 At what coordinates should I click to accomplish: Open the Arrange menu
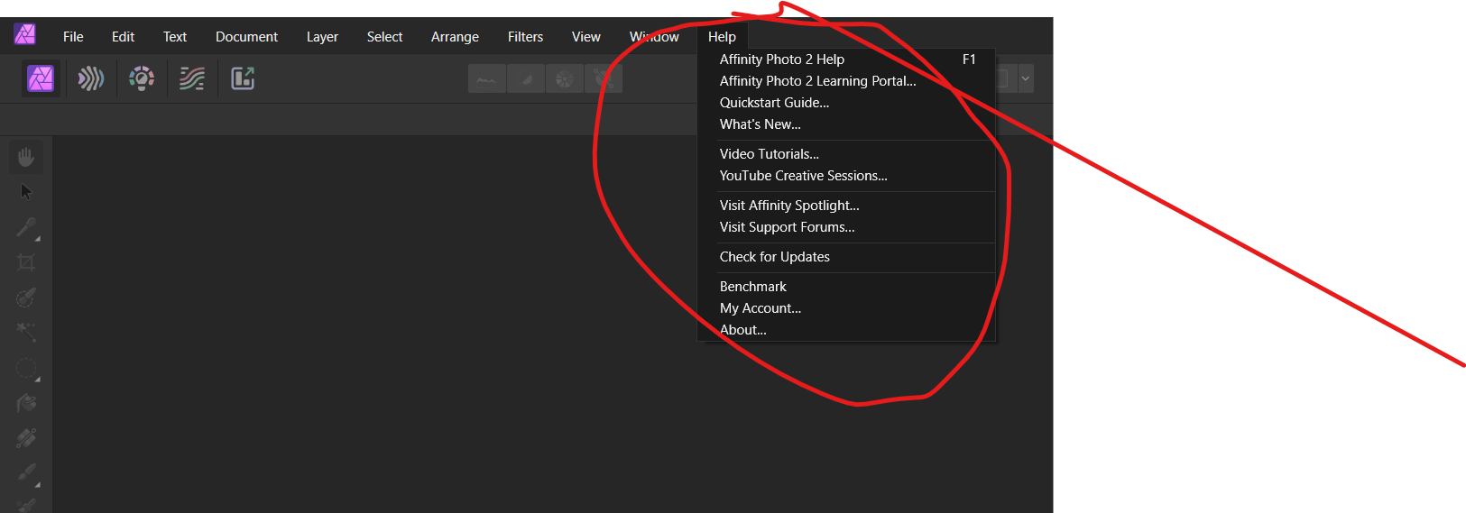tap(455, 37)
